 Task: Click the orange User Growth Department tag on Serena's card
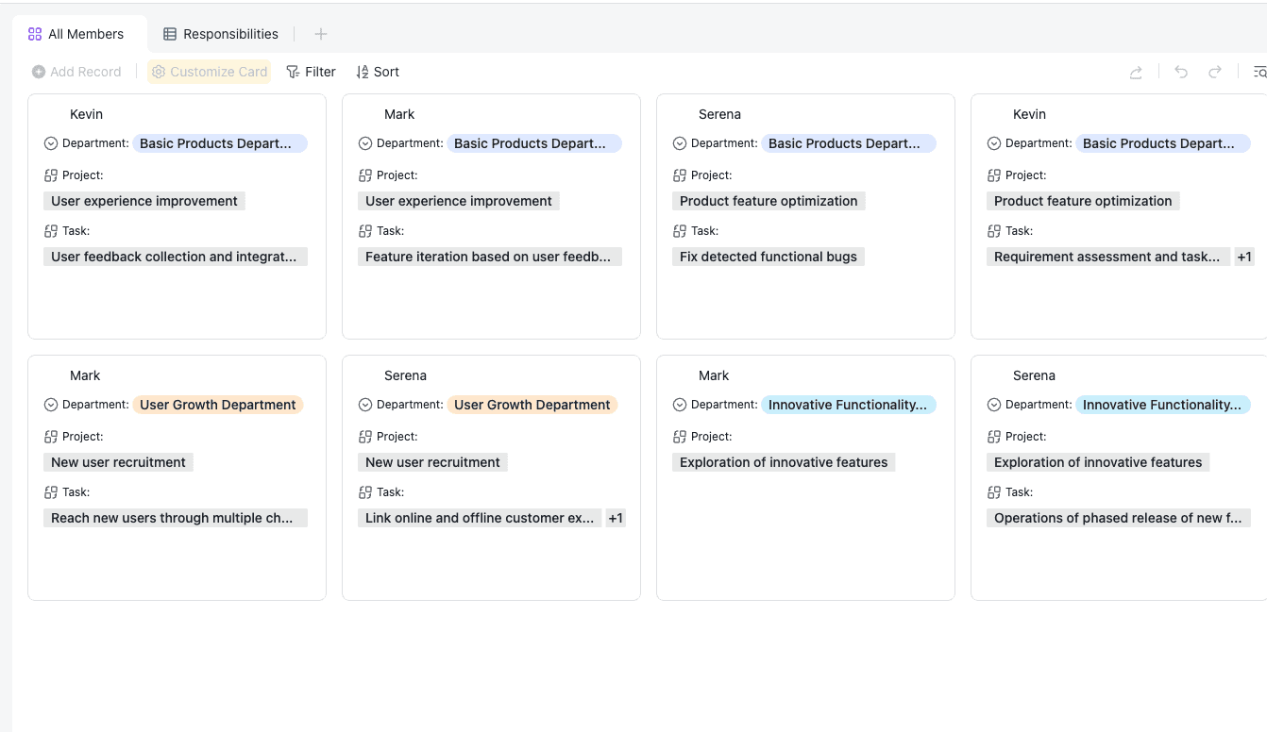[532, 405]
